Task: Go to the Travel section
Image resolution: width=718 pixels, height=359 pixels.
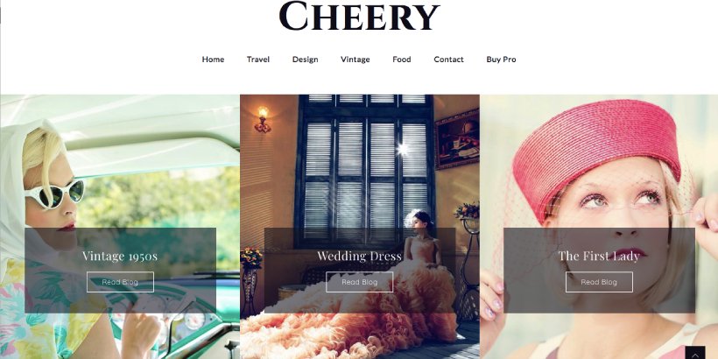Action: click(x=258, y=59)
